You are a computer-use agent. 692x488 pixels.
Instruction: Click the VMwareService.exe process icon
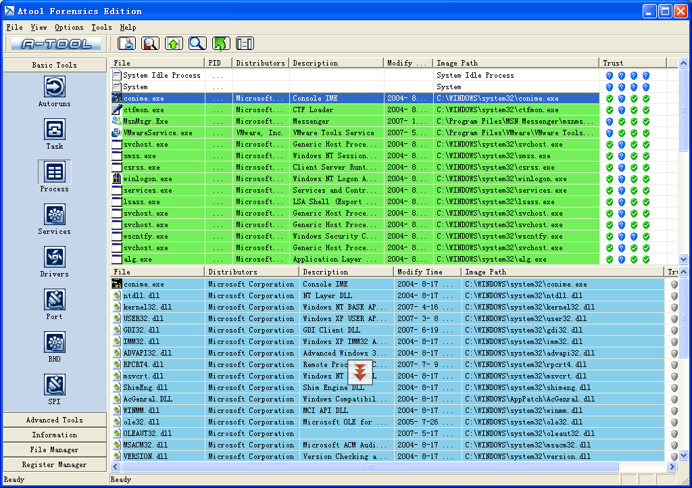pyautogui.click(x=117, y=132)
